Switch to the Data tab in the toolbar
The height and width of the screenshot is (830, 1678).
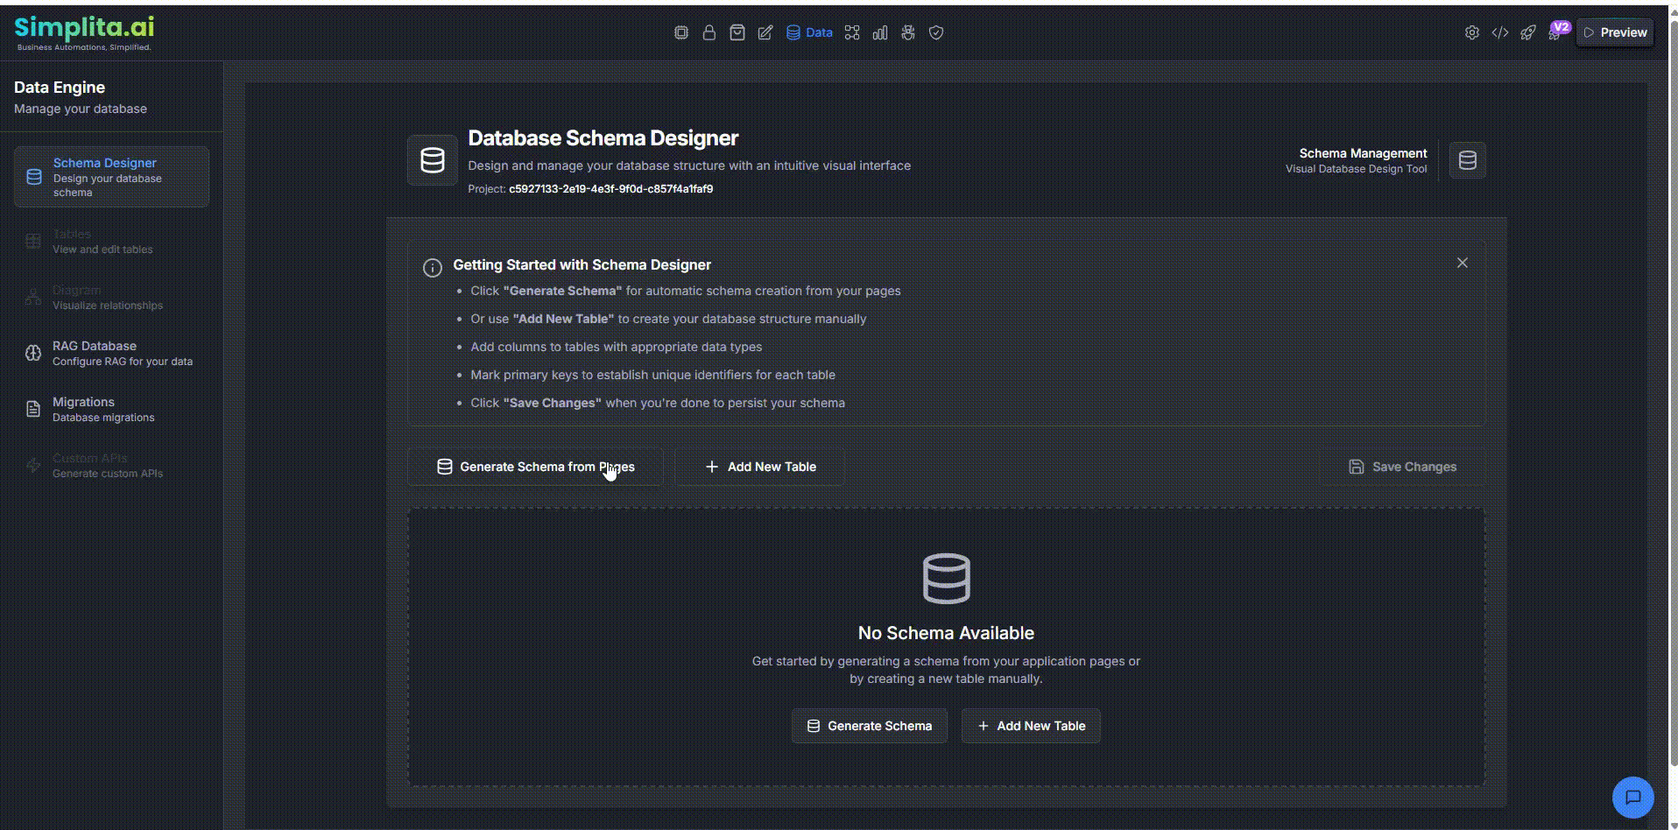point(808,32)
